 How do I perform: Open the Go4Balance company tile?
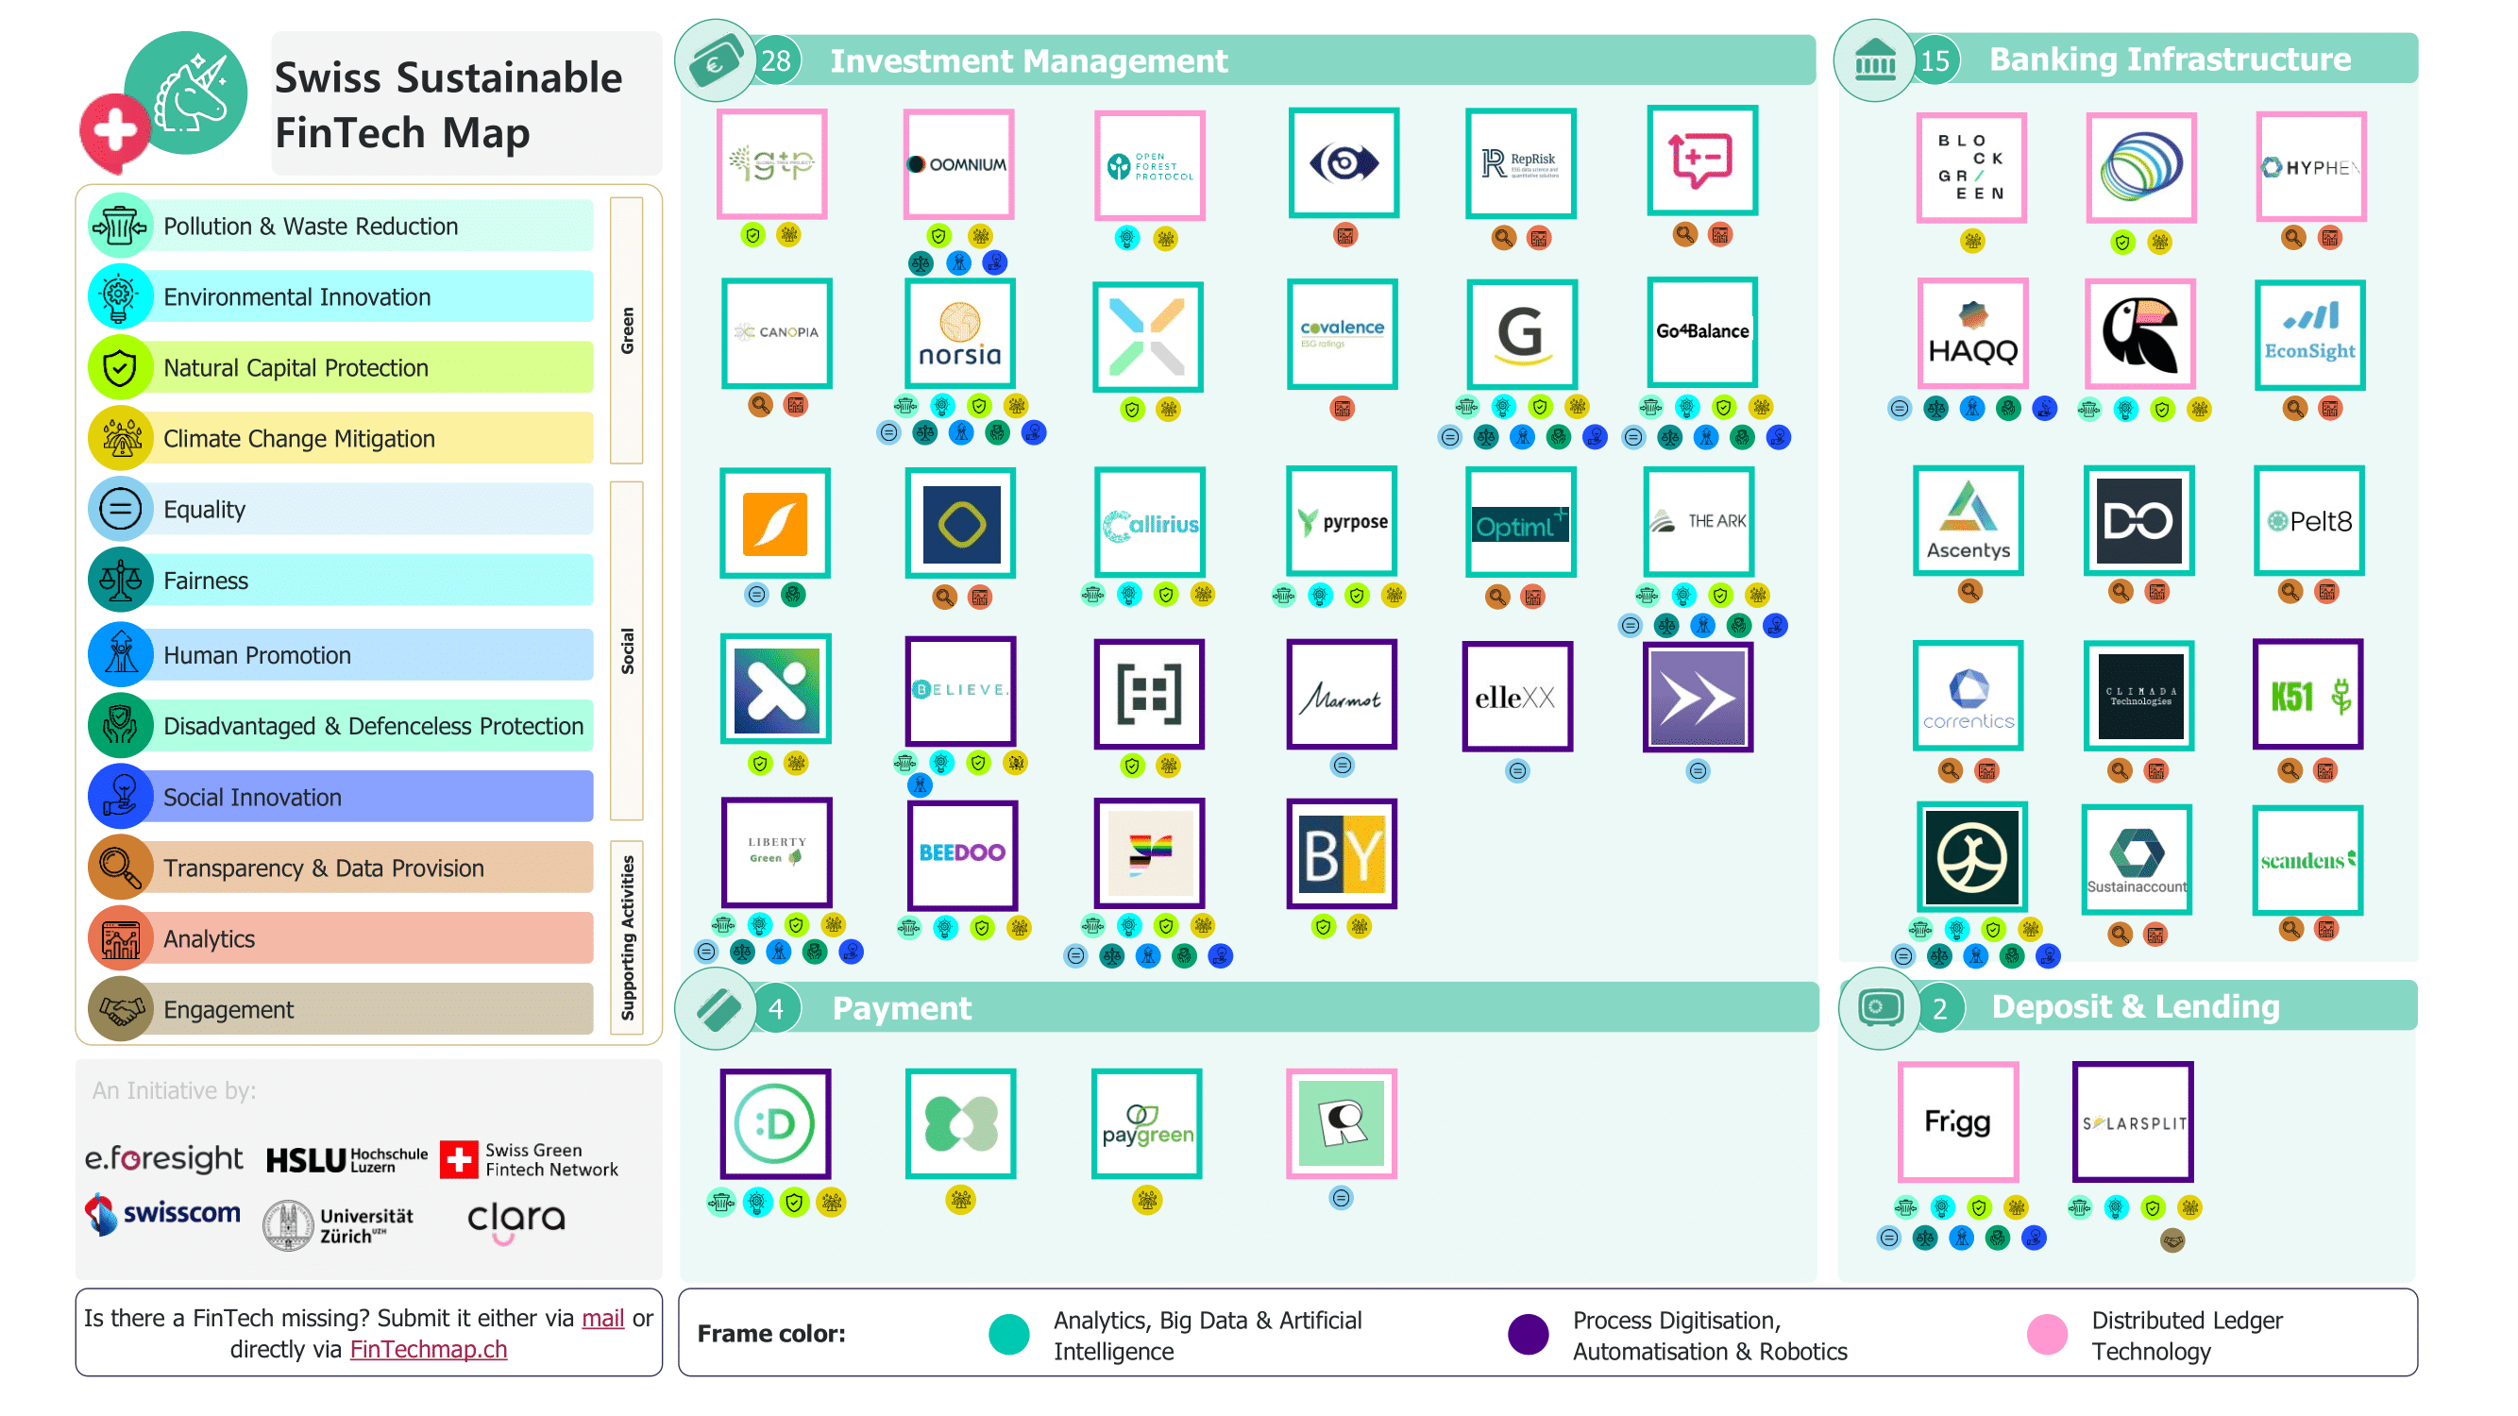[1702, 331]
